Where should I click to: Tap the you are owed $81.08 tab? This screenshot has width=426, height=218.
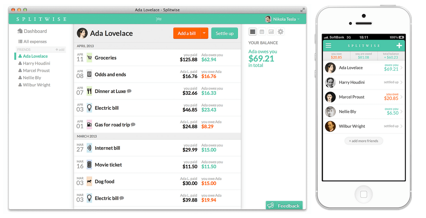364,56
